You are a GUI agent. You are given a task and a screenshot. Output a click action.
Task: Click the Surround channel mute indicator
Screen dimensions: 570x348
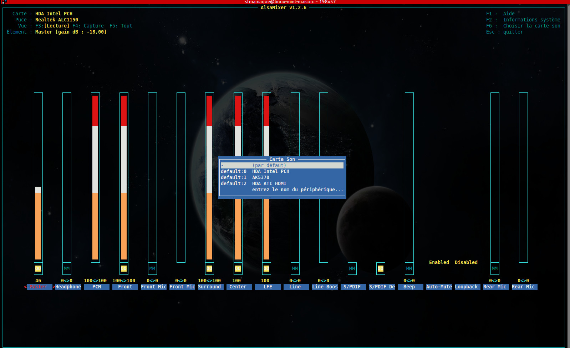(209, 269)
